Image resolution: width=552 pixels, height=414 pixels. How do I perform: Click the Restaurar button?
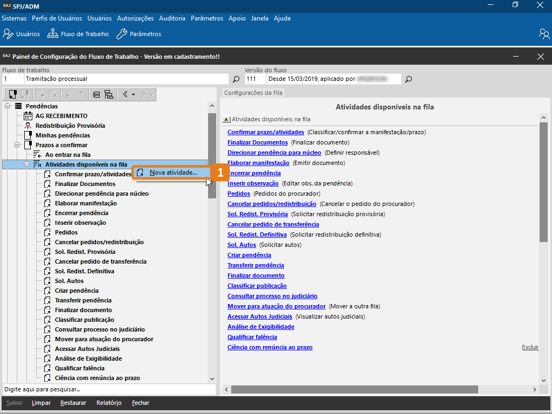[73, 403]
